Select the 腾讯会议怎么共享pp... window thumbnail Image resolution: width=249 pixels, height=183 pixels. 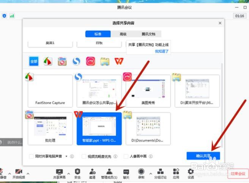click(x=99, y=91)
